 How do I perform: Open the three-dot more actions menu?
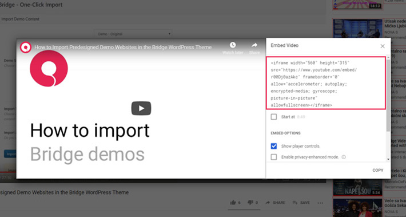(320, 203)
